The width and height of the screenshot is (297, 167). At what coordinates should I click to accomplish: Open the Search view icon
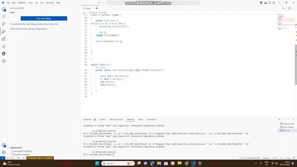4,17
